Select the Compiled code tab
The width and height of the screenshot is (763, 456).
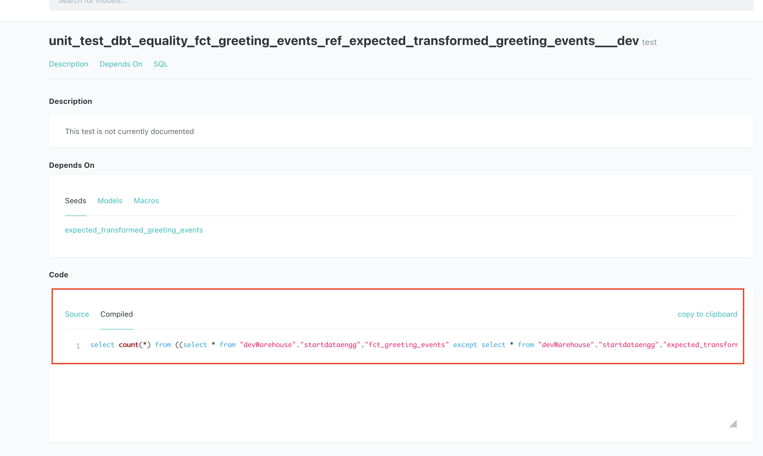tap(116, 314)
